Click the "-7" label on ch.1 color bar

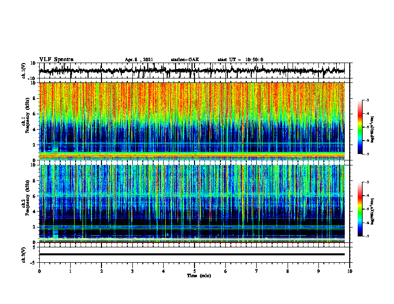click(x=367, y=154)
